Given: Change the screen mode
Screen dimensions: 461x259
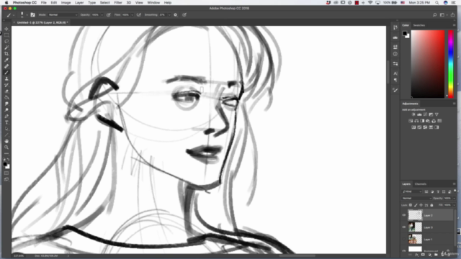Looking at the screenshot, I should [x=6, y=179].
